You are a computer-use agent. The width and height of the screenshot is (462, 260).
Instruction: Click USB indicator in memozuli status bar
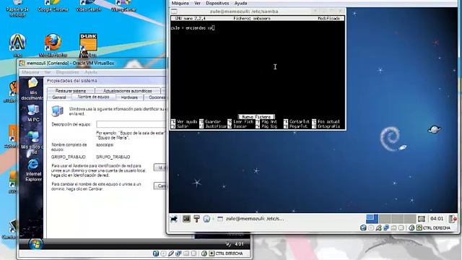coord(171,253)
